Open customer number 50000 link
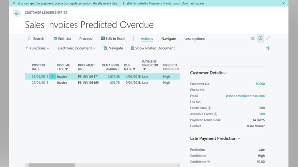298x167 pixels. click(x=260, y=84)
